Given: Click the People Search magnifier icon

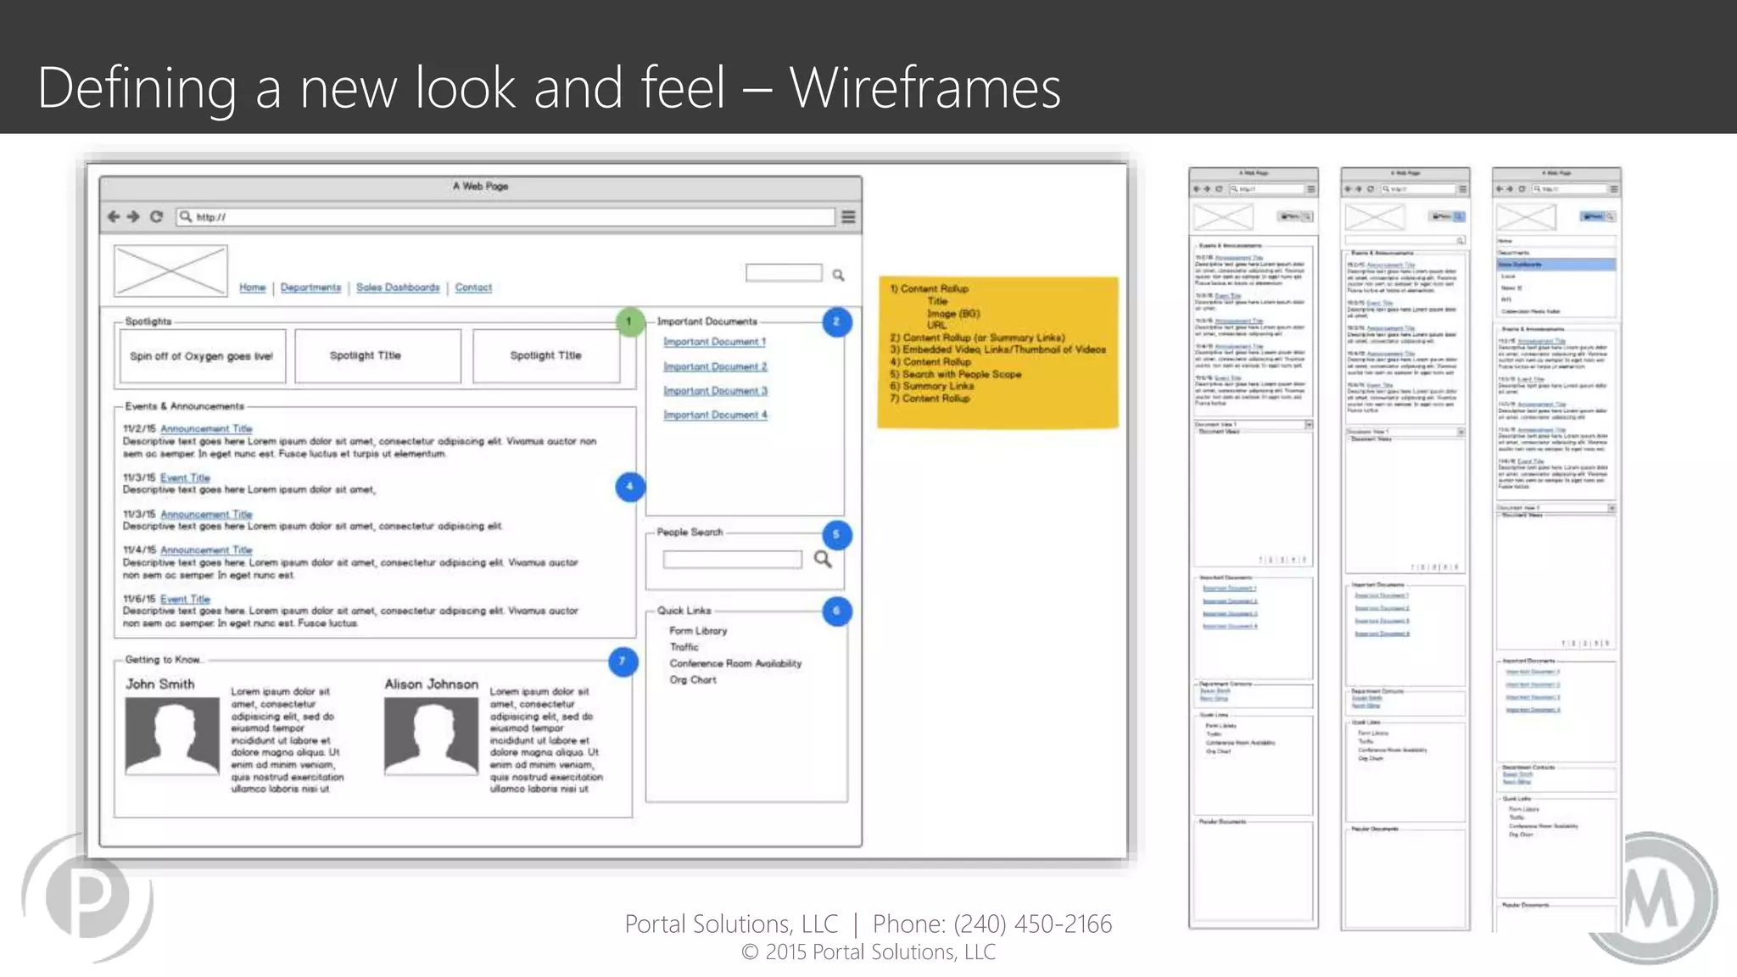Looking at the screenshot, I should coord(823,559).
